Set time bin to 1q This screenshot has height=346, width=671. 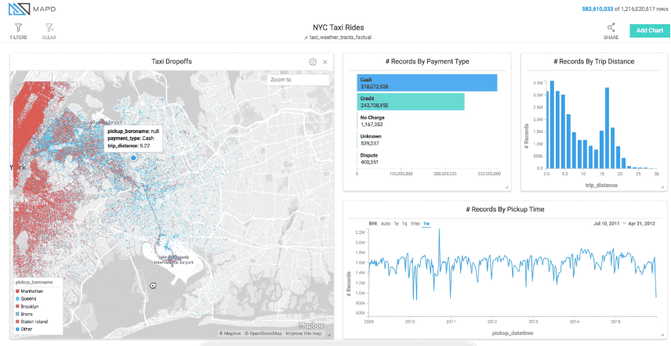[x=404, y=224]
